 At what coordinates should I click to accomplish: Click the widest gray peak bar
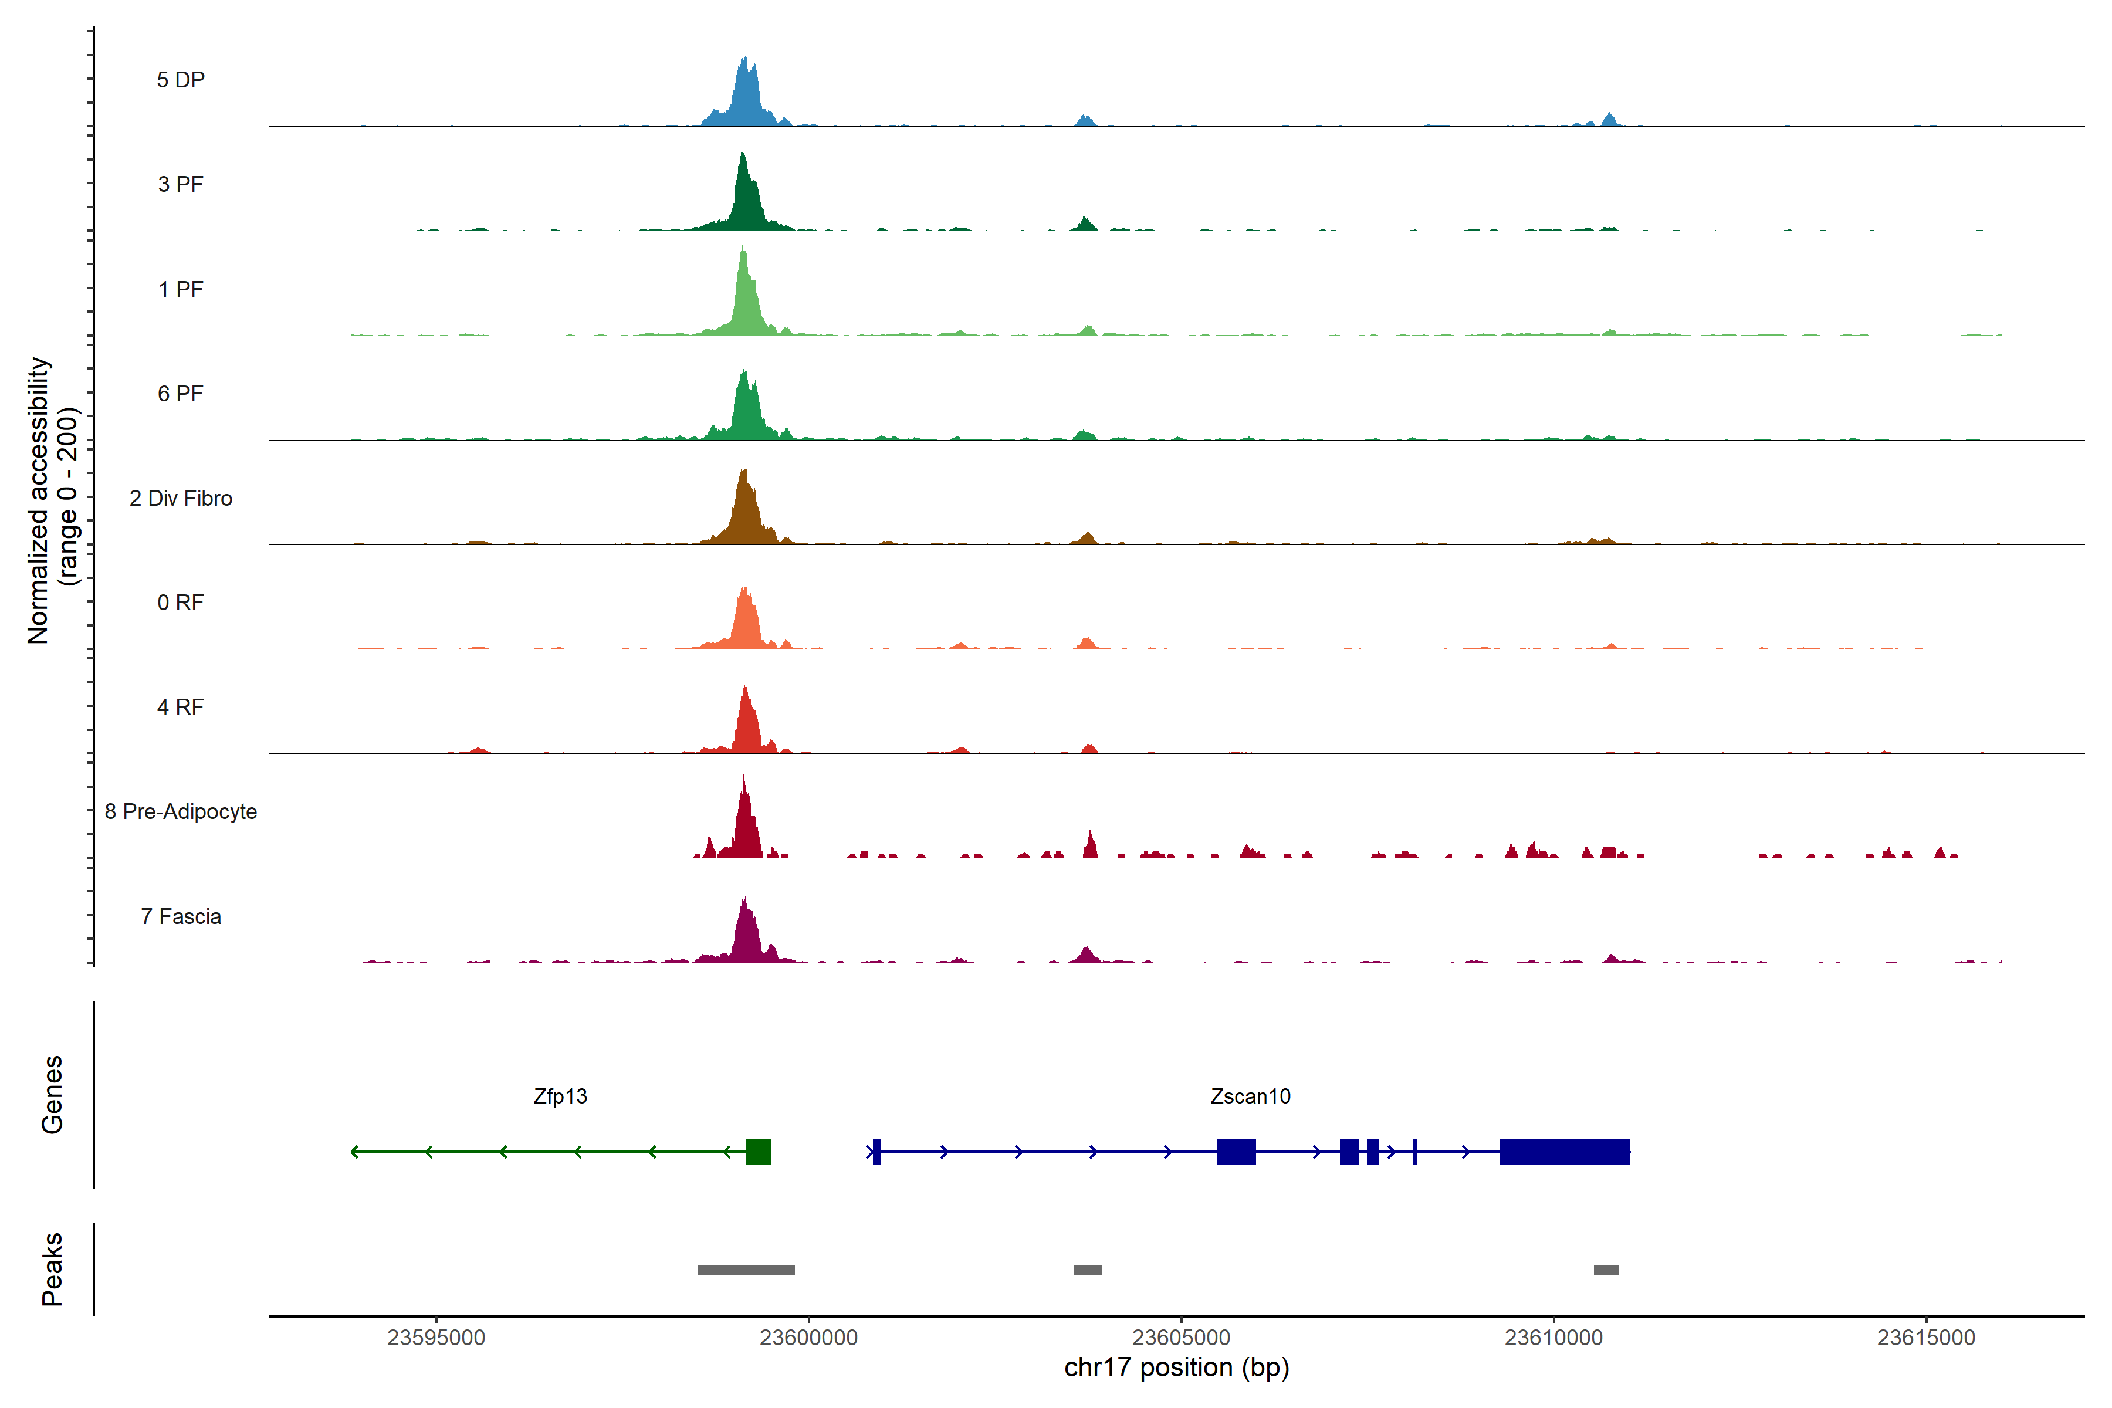[745, 1270]
